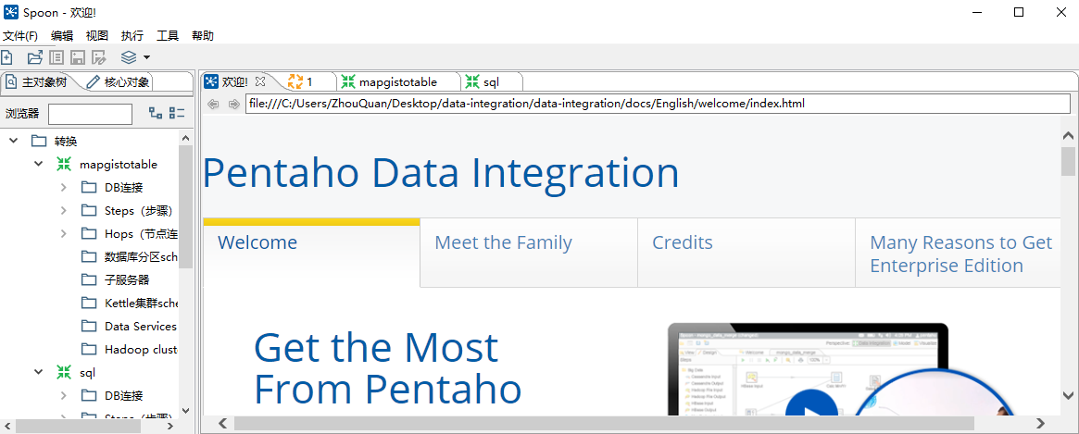Open the 文件(F) menu
Viewport: 1079px width, 434px height.
click(x=20, y=36)
